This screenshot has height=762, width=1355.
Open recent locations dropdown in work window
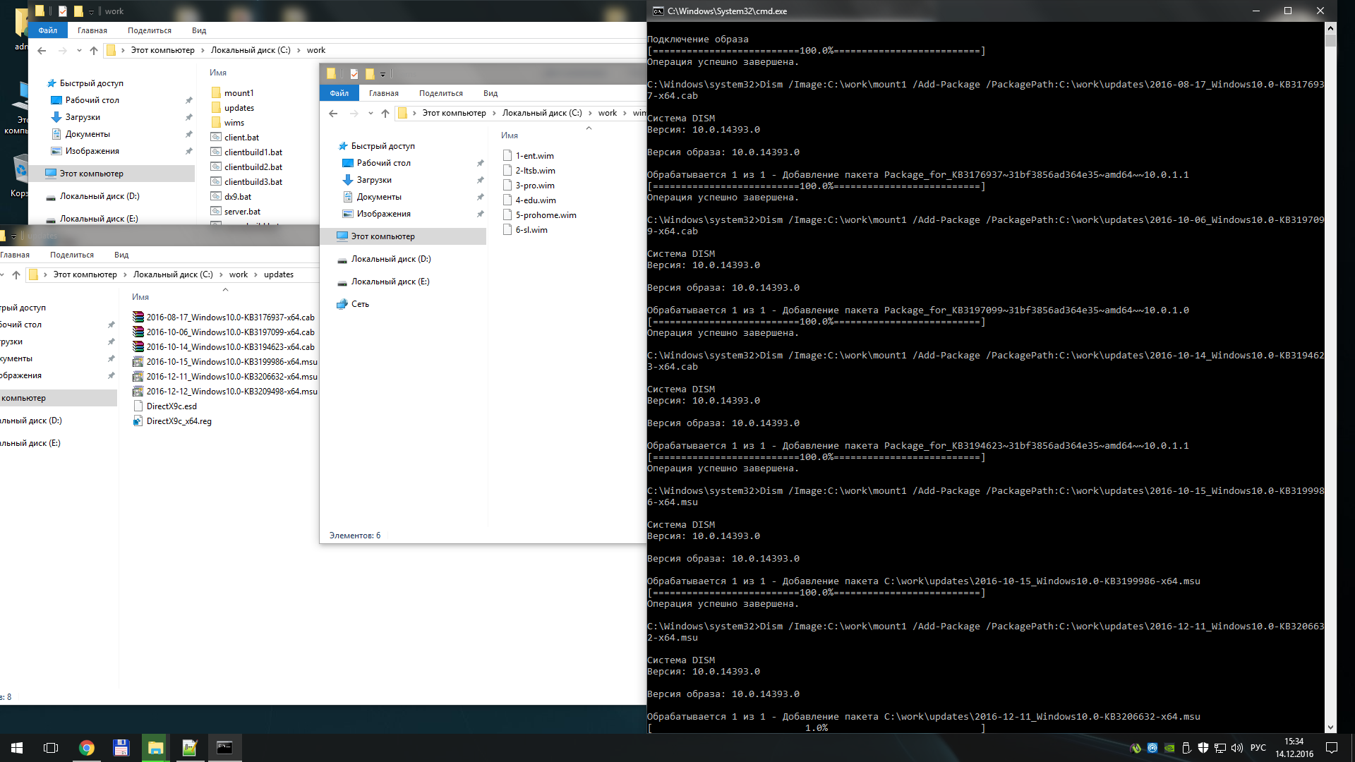(79, 50)
